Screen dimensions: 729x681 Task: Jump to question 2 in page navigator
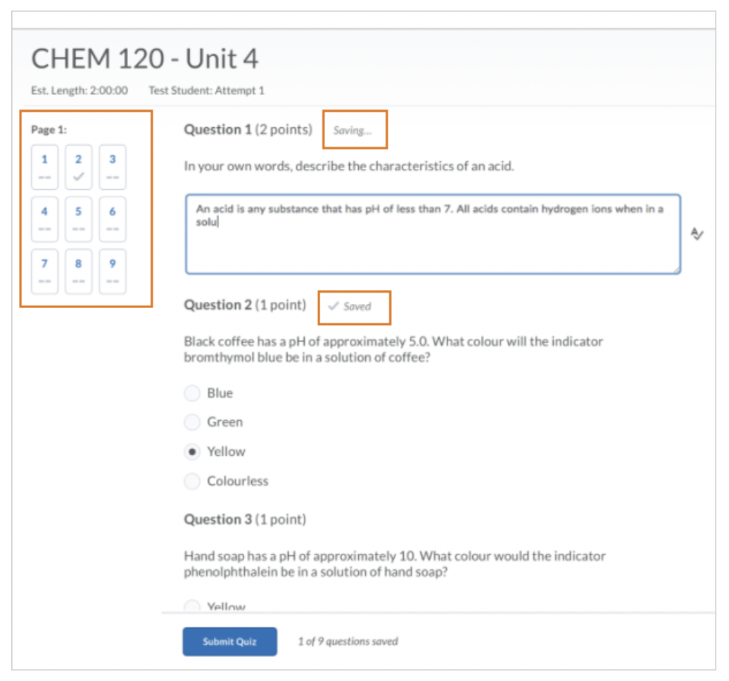[78, 167]
